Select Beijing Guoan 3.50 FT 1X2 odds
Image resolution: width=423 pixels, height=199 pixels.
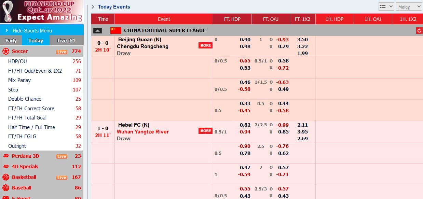[302, 40]
